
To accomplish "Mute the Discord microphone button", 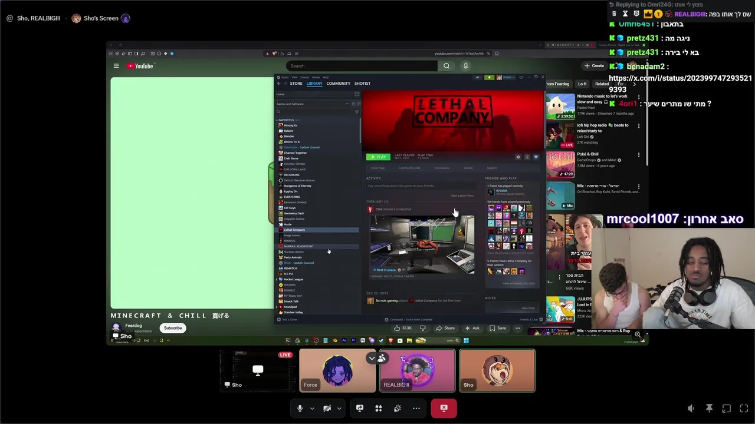I will (300, 408).
